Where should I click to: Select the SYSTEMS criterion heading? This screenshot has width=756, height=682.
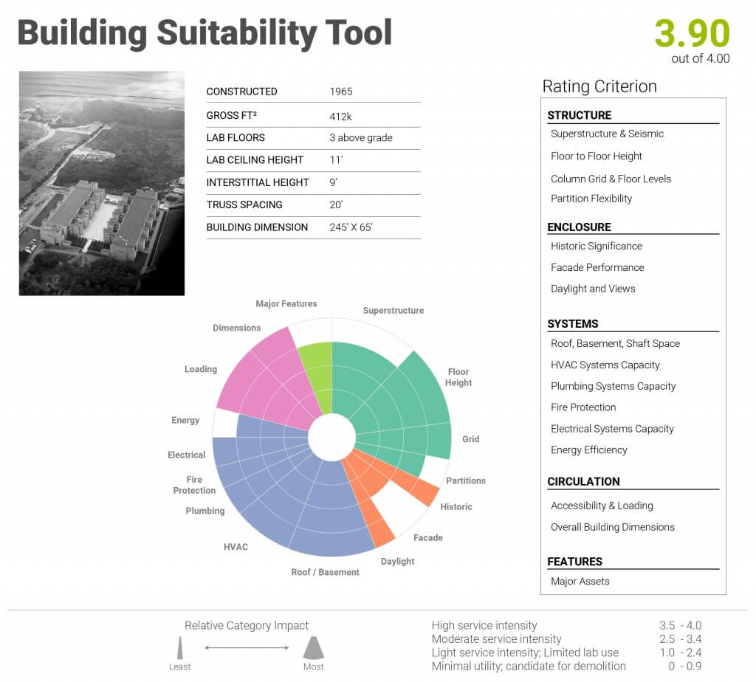[573, 324]
